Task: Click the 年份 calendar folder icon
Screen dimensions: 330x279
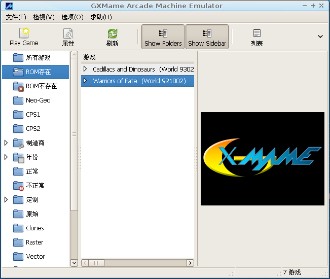Action: (x=18, y=157)
